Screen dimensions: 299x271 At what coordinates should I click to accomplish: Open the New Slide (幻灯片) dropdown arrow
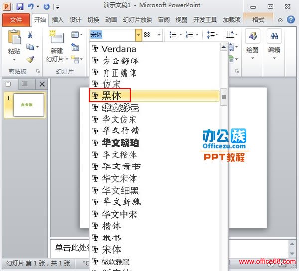tap(67, 59)
